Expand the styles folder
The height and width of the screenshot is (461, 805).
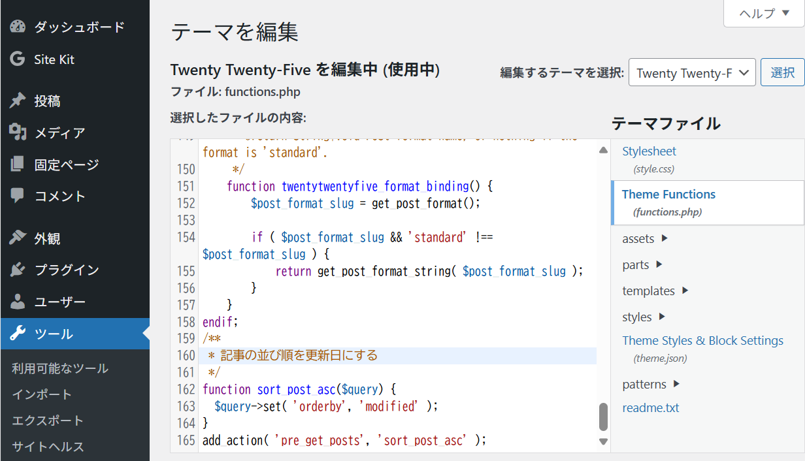(644, 317)
